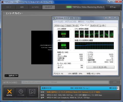Stop output with the orange X button
The image size is (123, 102).
[x=9, y=93]
